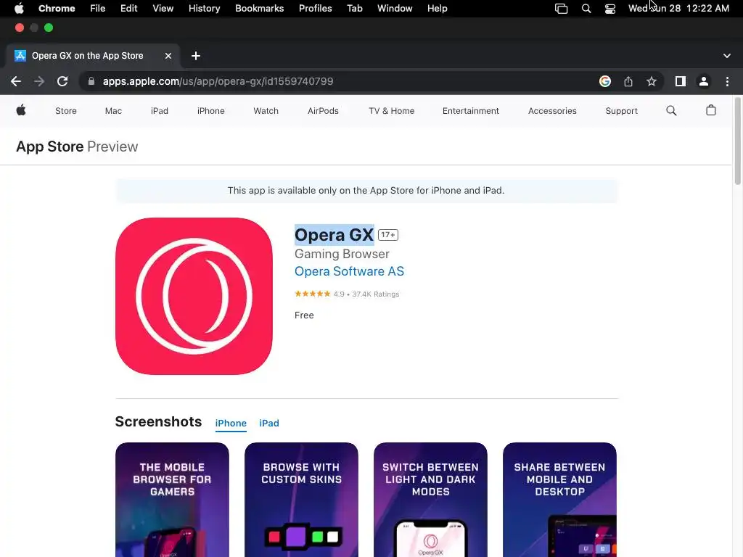743x557 pixels.
Task: Open the Profiles menu
Action: tap(315, 9)
